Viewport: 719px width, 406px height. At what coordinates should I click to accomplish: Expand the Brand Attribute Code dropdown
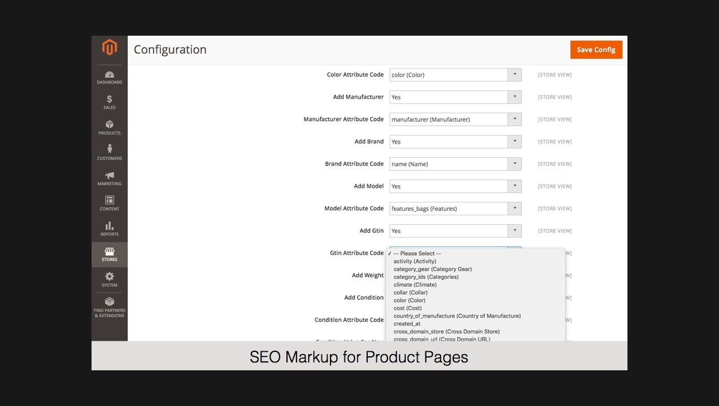(x=455, y=164)
